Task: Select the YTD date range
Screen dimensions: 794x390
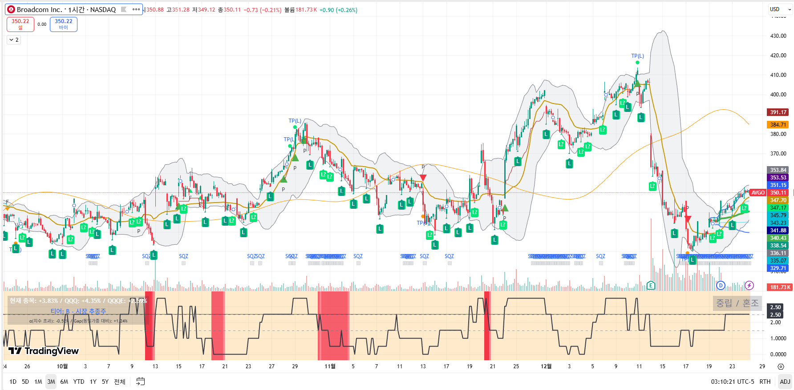Action: point(79,382)
